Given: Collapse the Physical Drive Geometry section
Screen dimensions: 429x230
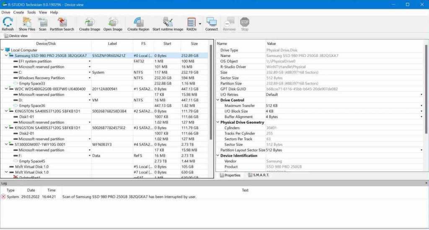Looking at the screenshot, I should pyautogui.click(x=218, y=122).
